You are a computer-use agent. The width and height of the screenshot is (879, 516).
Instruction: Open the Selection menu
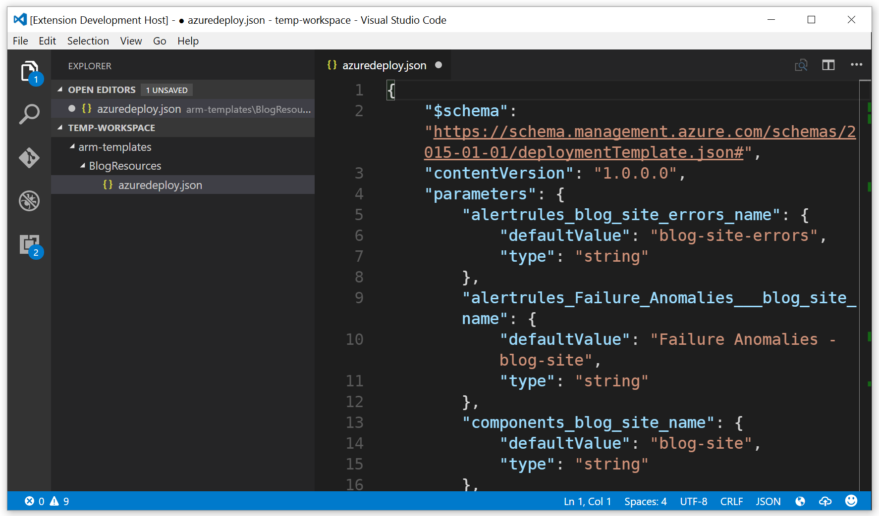(88, 41)
